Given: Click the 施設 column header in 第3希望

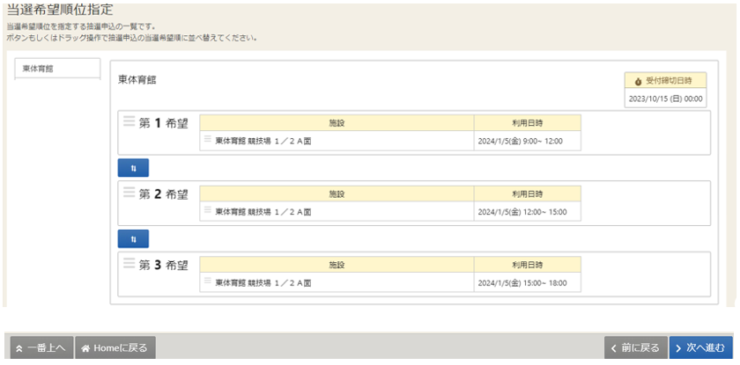Looking at the screenshot, I should click(337, 265).
